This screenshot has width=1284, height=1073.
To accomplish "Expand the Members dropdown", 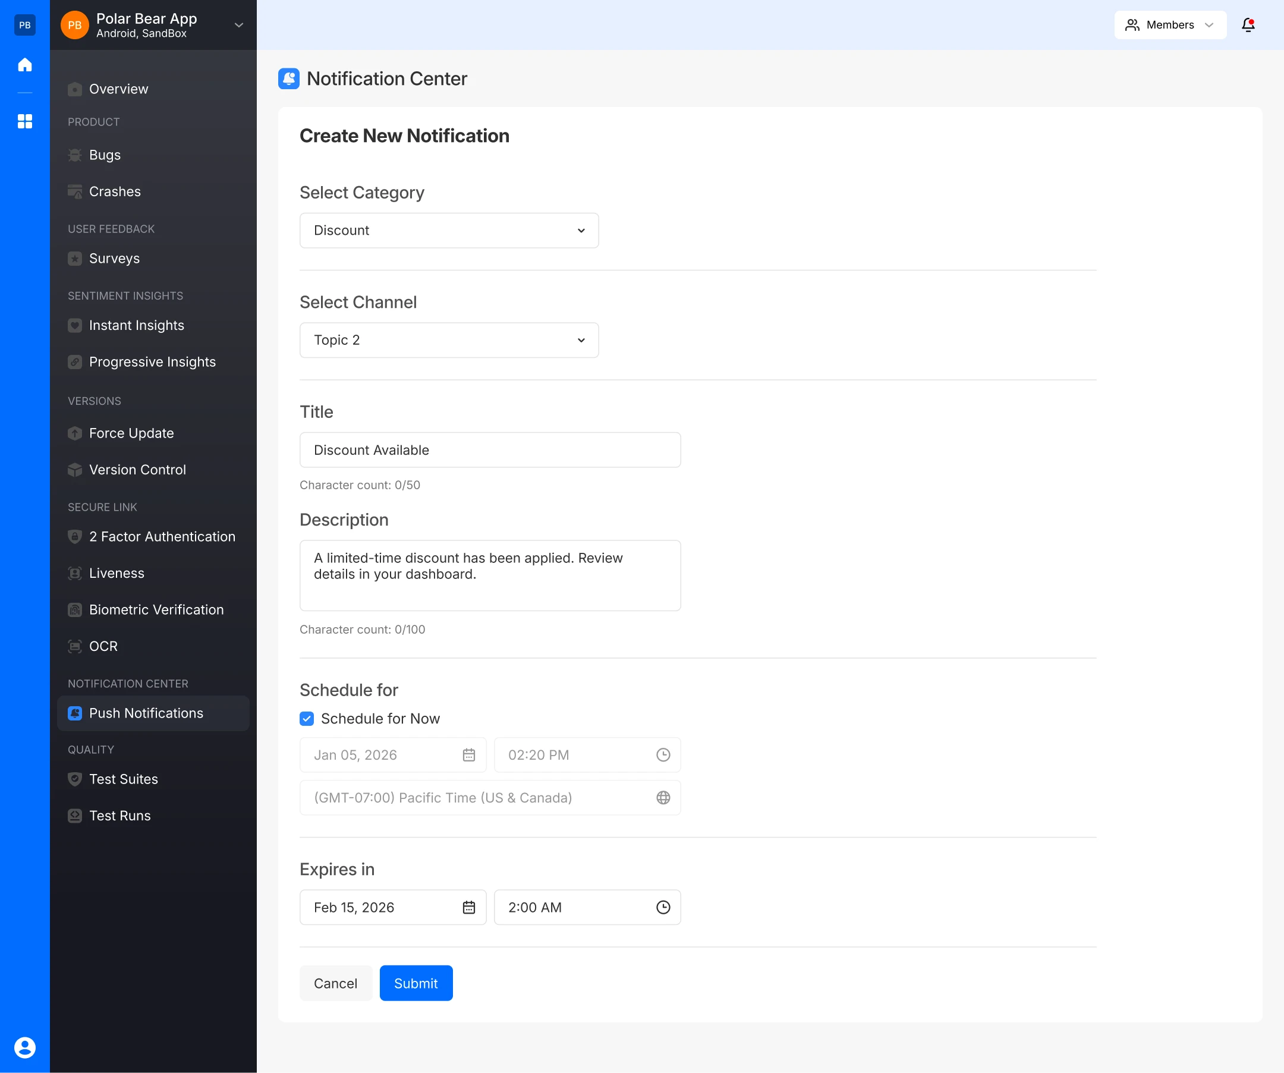I will pos(1170,25).
